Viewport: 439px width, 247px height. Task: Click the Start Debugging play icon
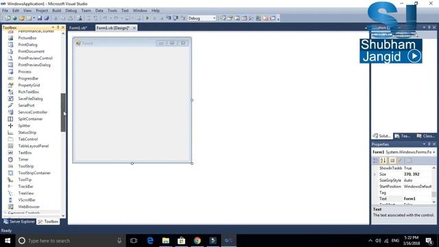(x=147, y=19)
